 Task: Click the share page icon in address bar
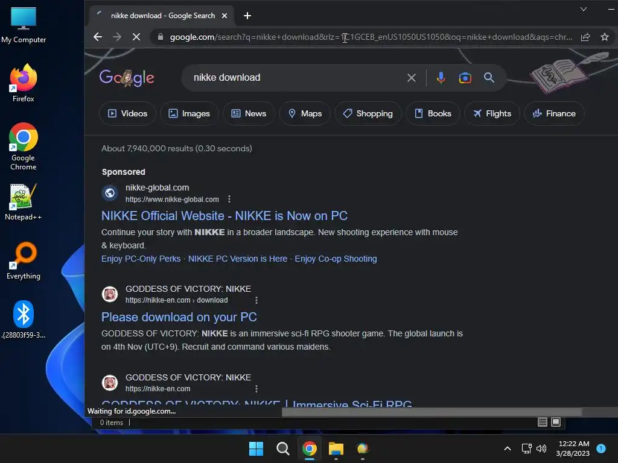click(x=585, y=37)
